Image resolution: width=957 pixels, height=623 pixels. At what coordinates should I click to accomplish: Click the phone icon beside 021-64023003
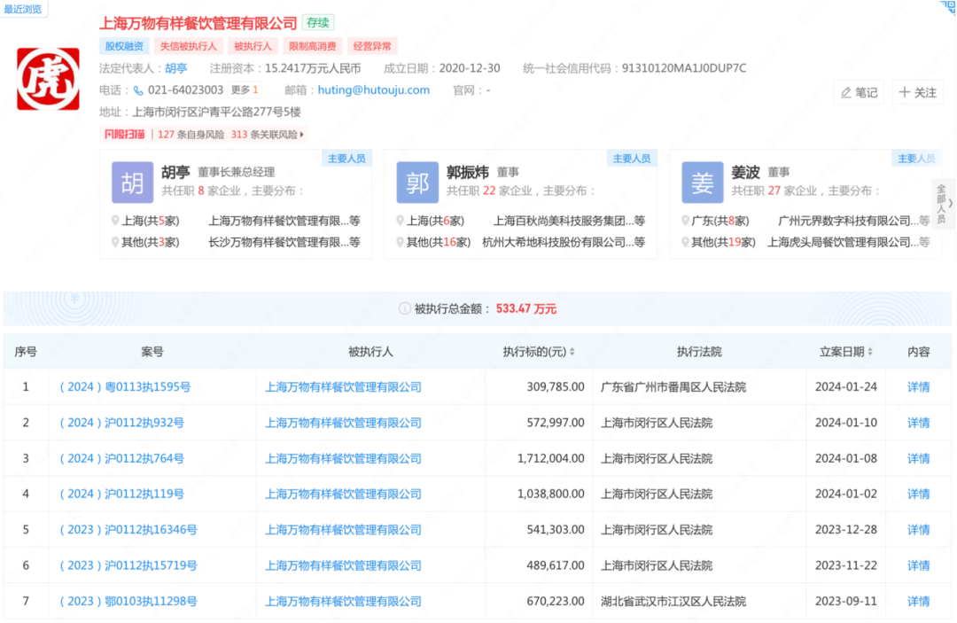[138, 90]
